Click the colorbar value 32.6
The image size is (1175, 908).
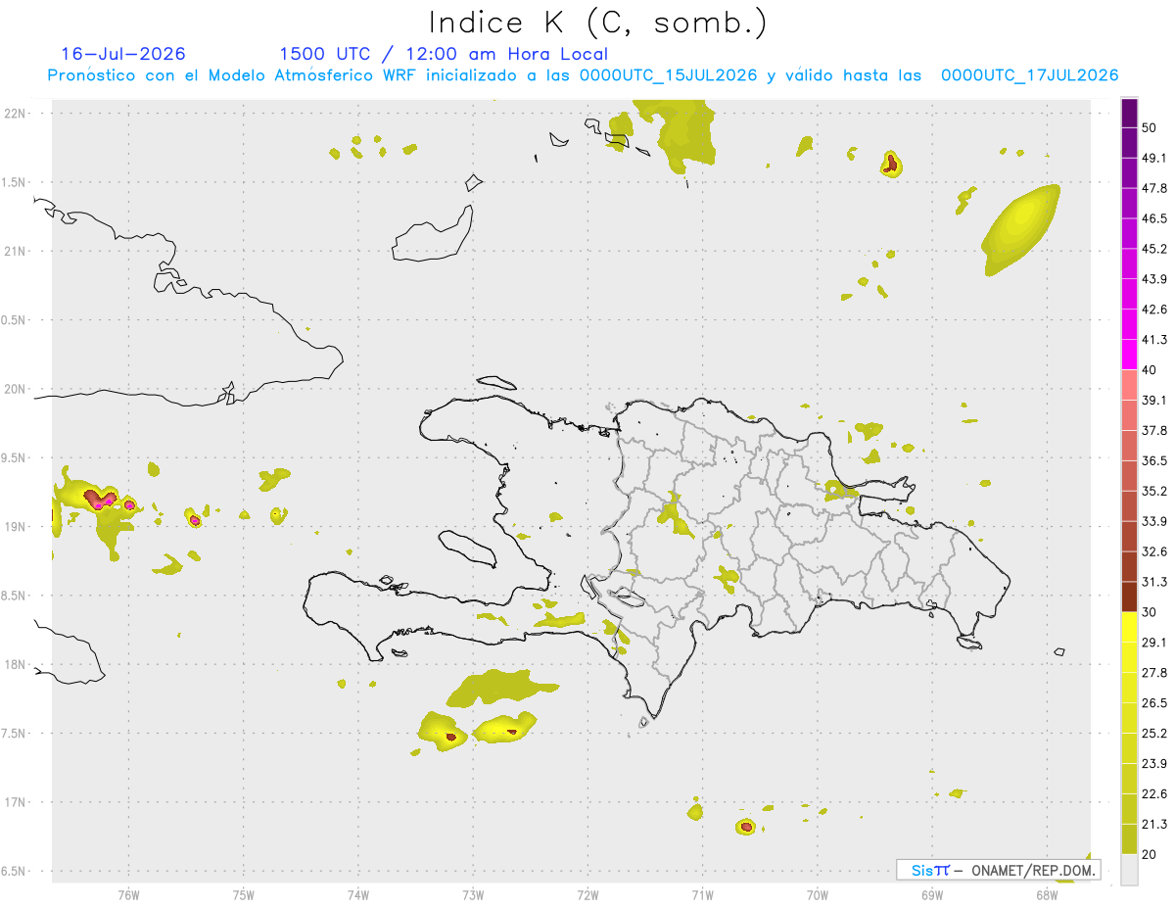click(x=1154, y=551)
